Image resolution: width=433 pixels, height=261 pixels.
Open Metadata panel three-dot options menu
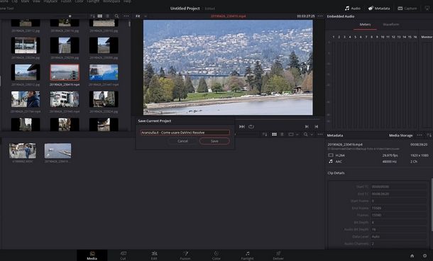click(420, 135)
